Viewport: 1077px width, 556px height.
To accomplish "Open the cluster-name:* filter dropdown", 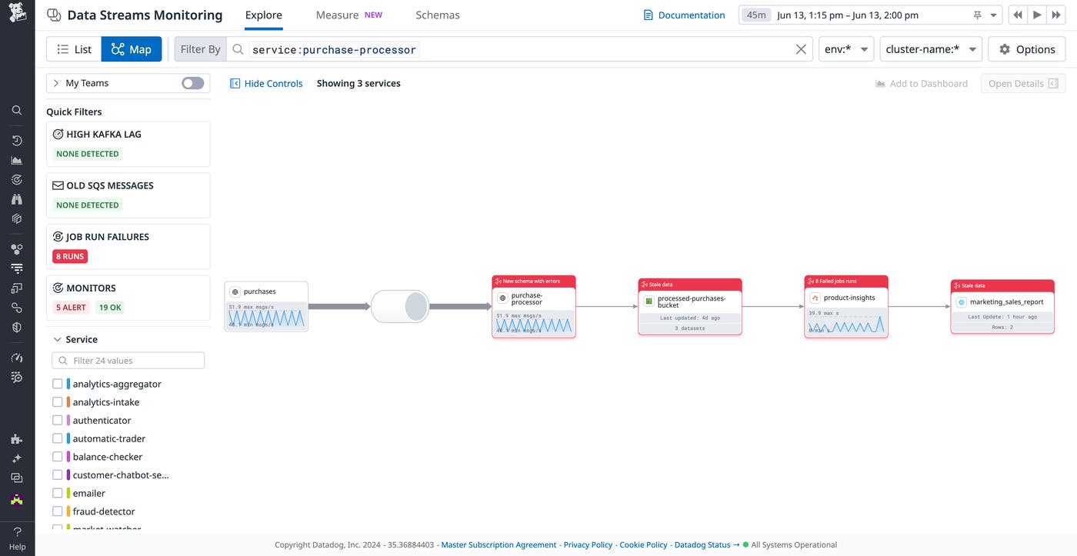I will (930, 48).
